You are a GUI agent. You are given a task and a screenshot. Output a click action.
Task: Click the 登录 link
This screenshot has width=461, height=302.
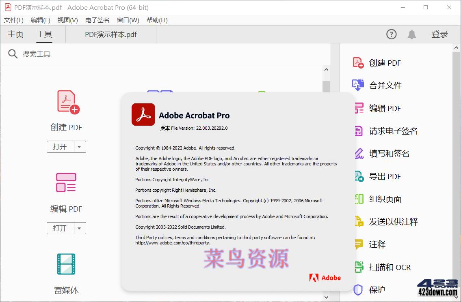[x=440, y=34]
